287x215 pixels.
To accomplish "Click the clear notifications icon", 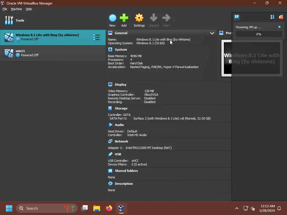I will click(x=281, y=17).
